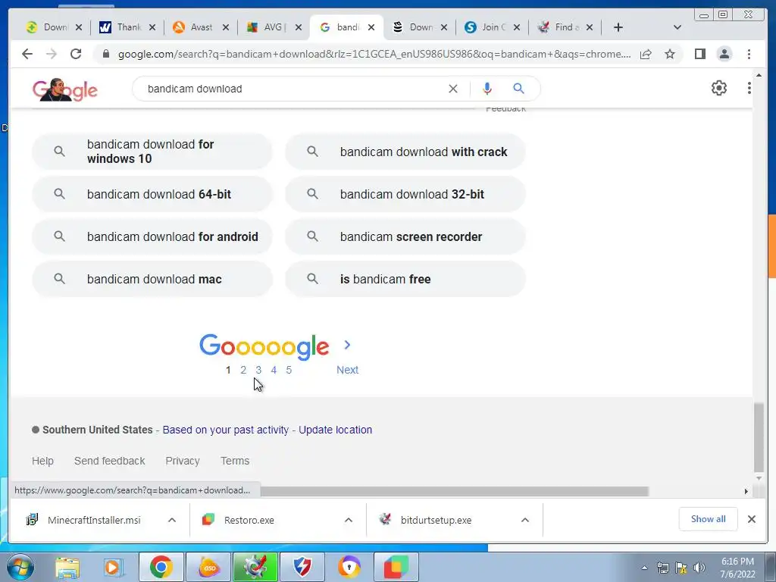
Task: Open the Terms footer link
Action: (235, 461)
